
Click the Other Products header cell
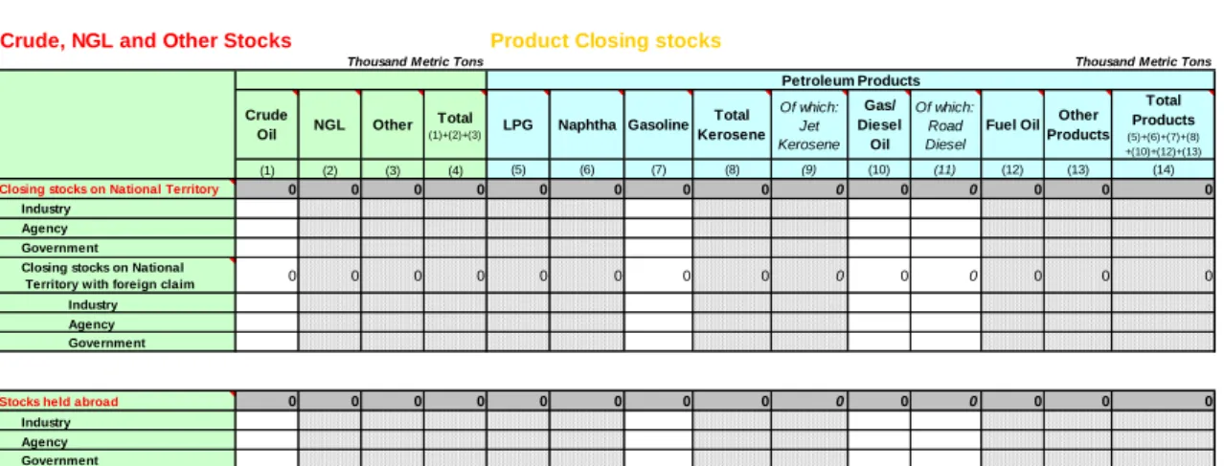click(x=1077, y=124)
